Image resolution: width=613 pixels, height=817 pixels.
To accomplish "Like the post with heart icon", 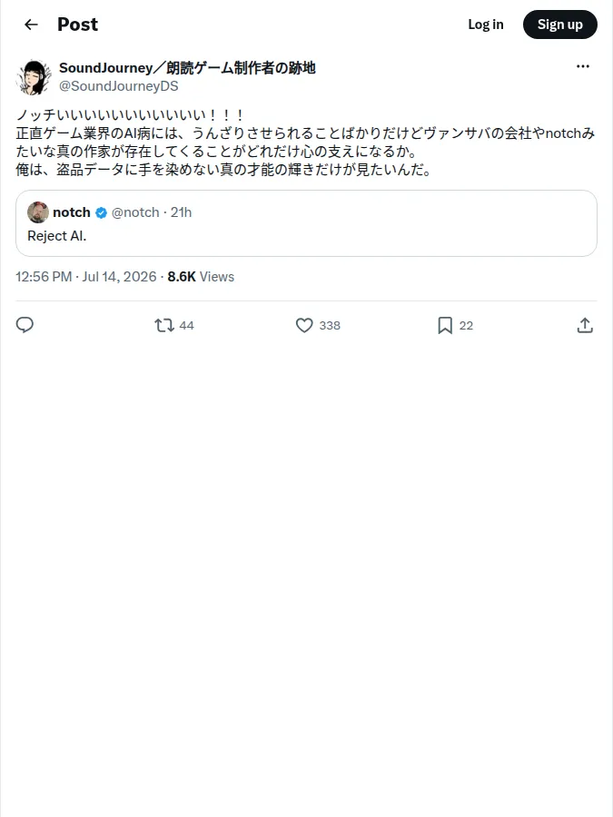I will pos(304,326).
